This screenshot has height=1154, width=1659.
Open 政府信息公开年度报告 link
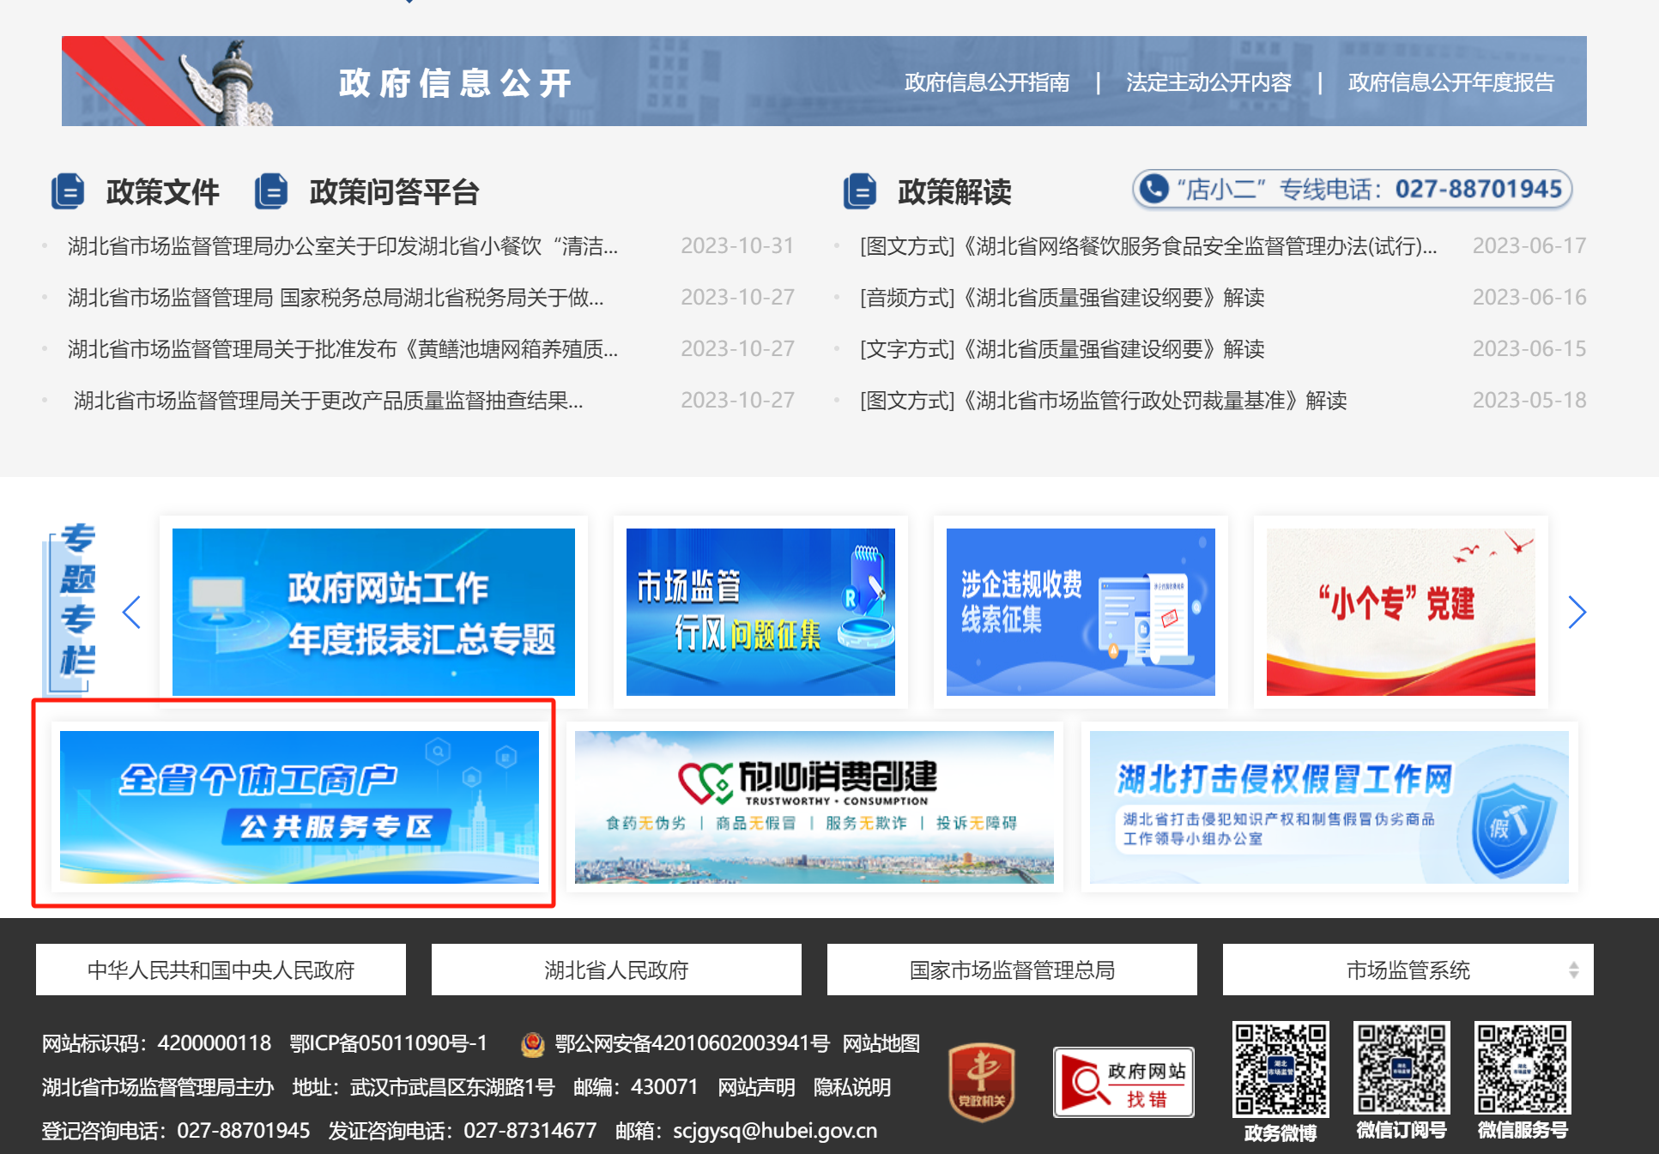pos(1450,82)
